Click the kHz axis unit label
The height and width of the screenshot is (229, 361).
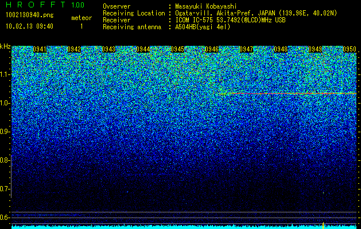5,46
